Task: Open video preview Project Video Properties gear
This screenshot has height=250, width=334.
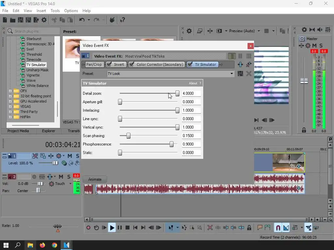Action: pyautogui.click(x=189, y=31)
